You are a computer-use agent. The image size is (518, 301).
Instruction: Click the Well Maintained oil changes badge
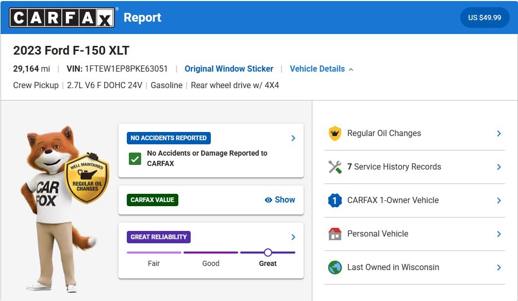87,178
